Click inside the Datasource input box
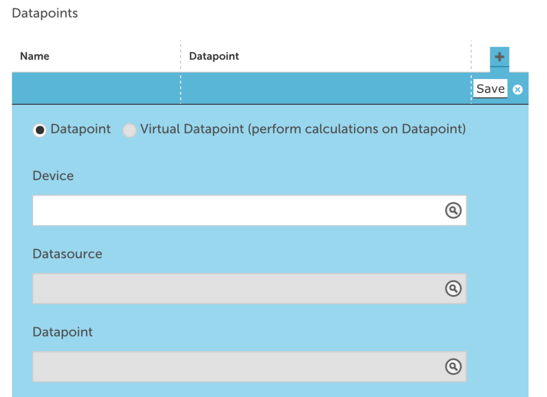 235,289
